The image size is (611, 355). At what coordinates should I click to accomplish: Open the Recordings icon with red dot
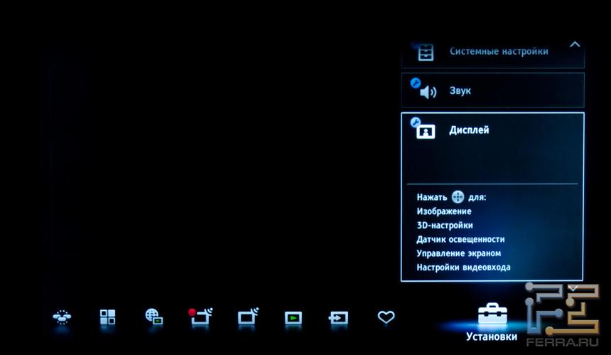tap(200, 317)
